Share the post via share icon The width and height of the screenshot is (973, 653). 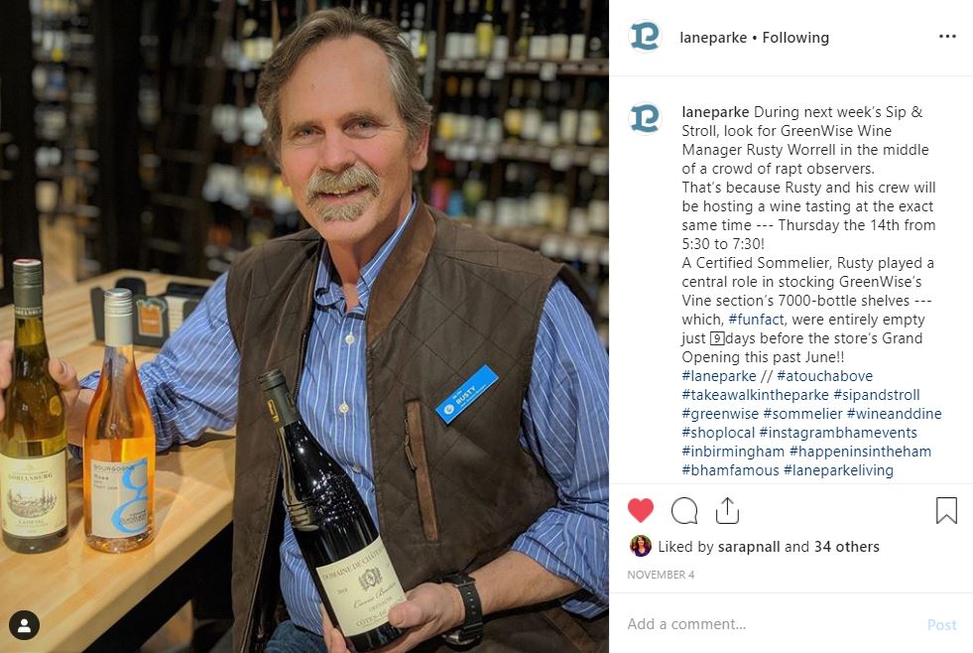[727, 510]
